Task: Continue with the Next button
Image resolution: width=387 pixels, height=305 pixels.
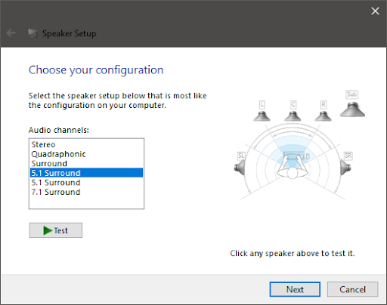Action: [x=295, y=289]
